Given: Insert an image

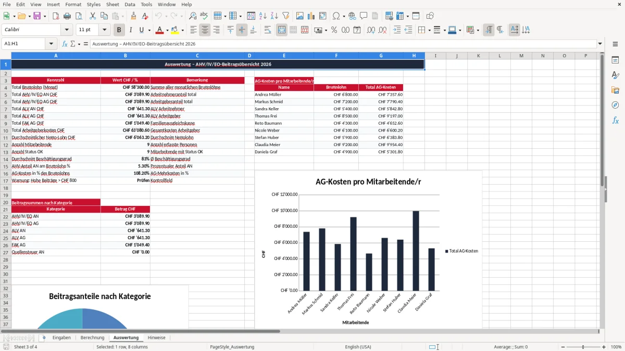Looking at the screenshot, I should click(x=300, y=16).
